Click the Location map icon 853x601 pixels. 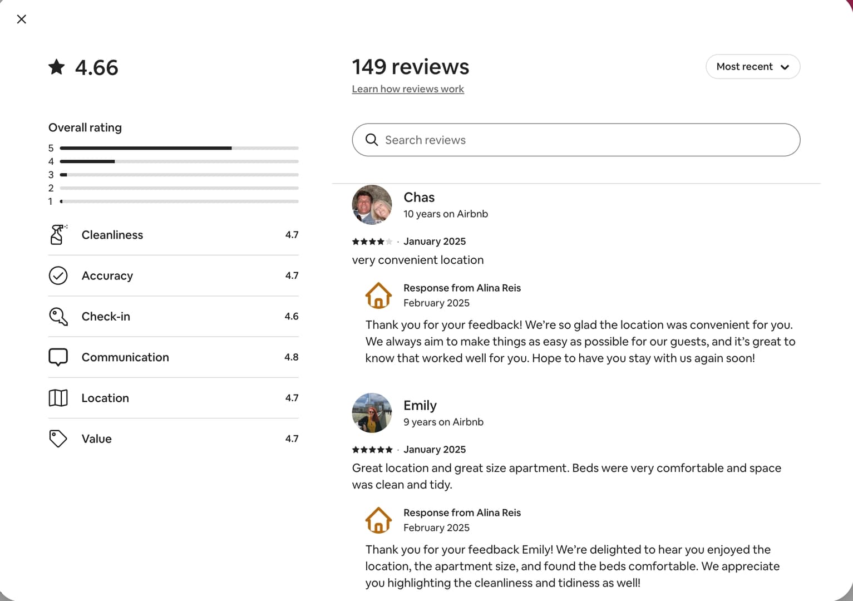(x=58, y=398)
